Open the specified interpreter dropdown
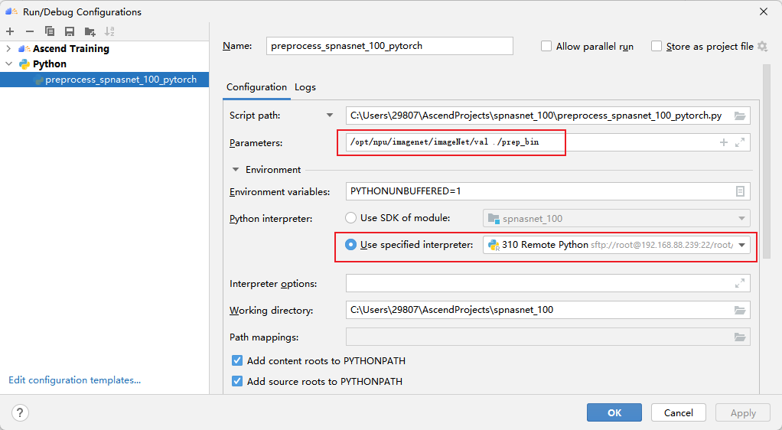Viewport: 782px width, 430px height. pyautogui.click(x=741, y=245)
